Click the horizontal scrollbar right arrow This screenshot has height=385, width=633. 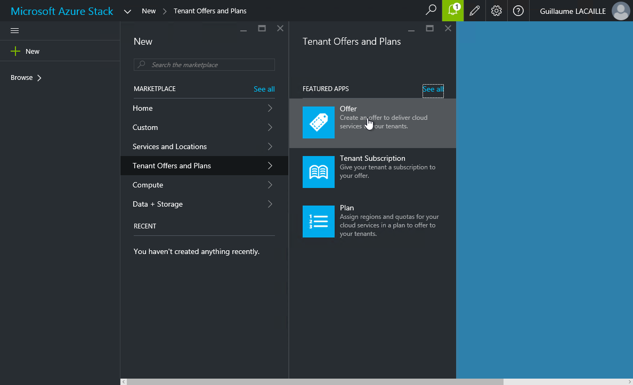click(x=630, y=382)
